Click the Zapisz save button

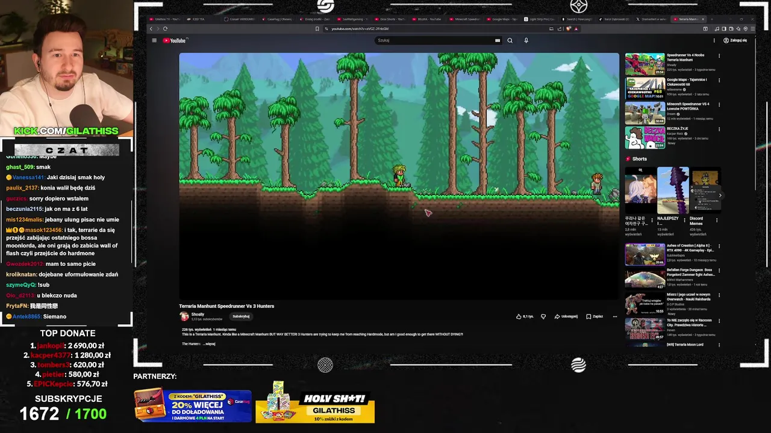click(595, 316)
